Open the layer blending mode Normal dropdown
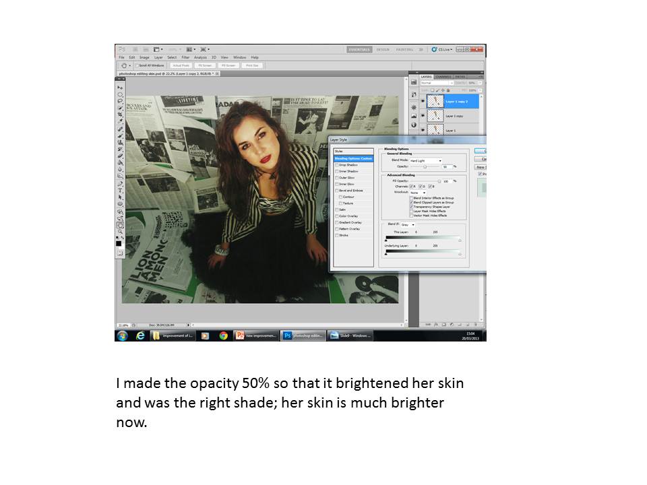The width and height of the screenshot is (647, 485). tap(437, 83)
